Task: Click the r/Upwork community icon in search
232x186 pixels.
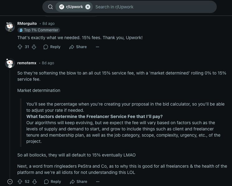Action: click(62, 7)
